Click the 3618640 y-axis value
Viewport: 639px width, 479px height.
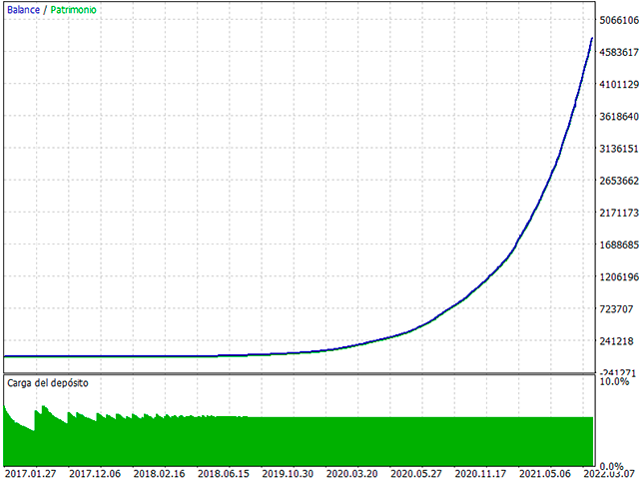[619, 117]
